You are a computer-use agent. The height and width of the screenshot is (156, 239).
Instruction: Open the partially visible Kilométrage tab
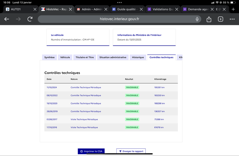coord(180,57)
